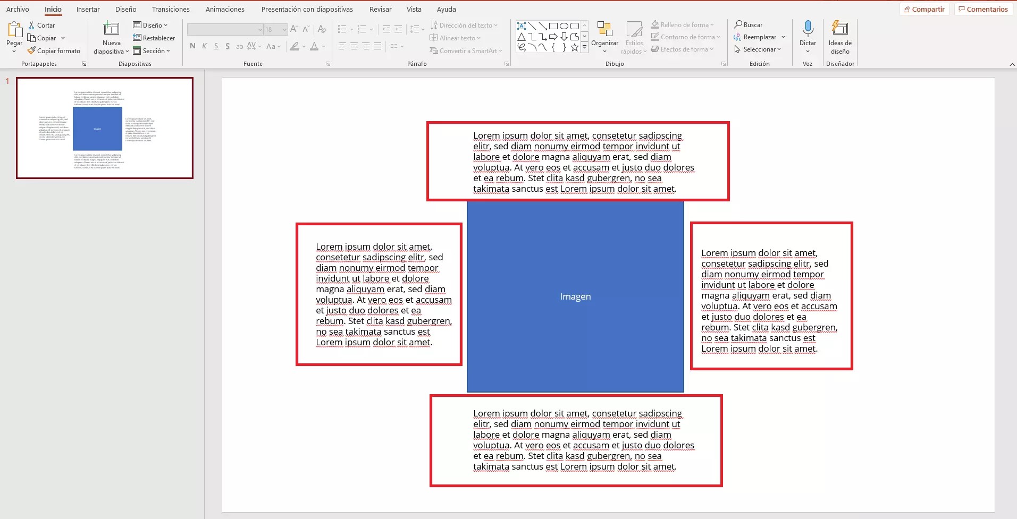
Task: Click Restablecer slide button
Action: pos(154,38)
